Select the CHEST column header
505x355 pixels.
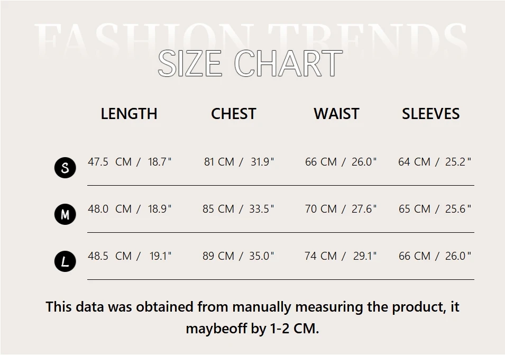coord(233,114)
